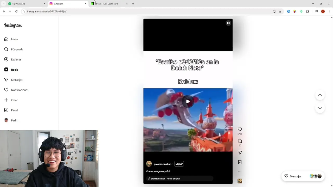Viewport: 333px width, 187px height.
Task: Open Inicio text label in sidebar
Action: click(x=14, y=39)
